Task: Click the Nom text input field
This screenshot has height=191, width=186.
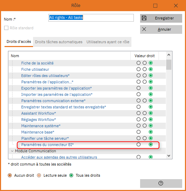Action: point(91,18)
